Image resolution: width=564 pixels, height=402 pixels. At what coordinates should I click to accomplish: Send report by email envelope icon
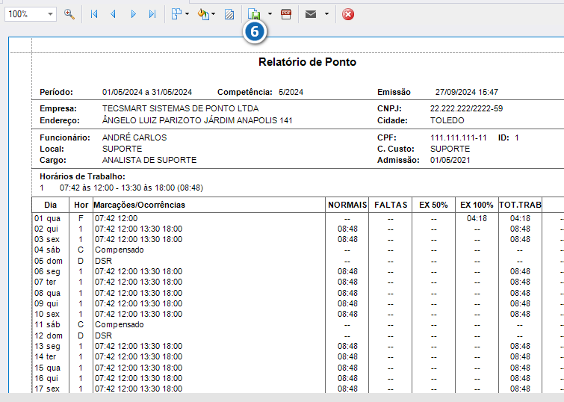311,14
